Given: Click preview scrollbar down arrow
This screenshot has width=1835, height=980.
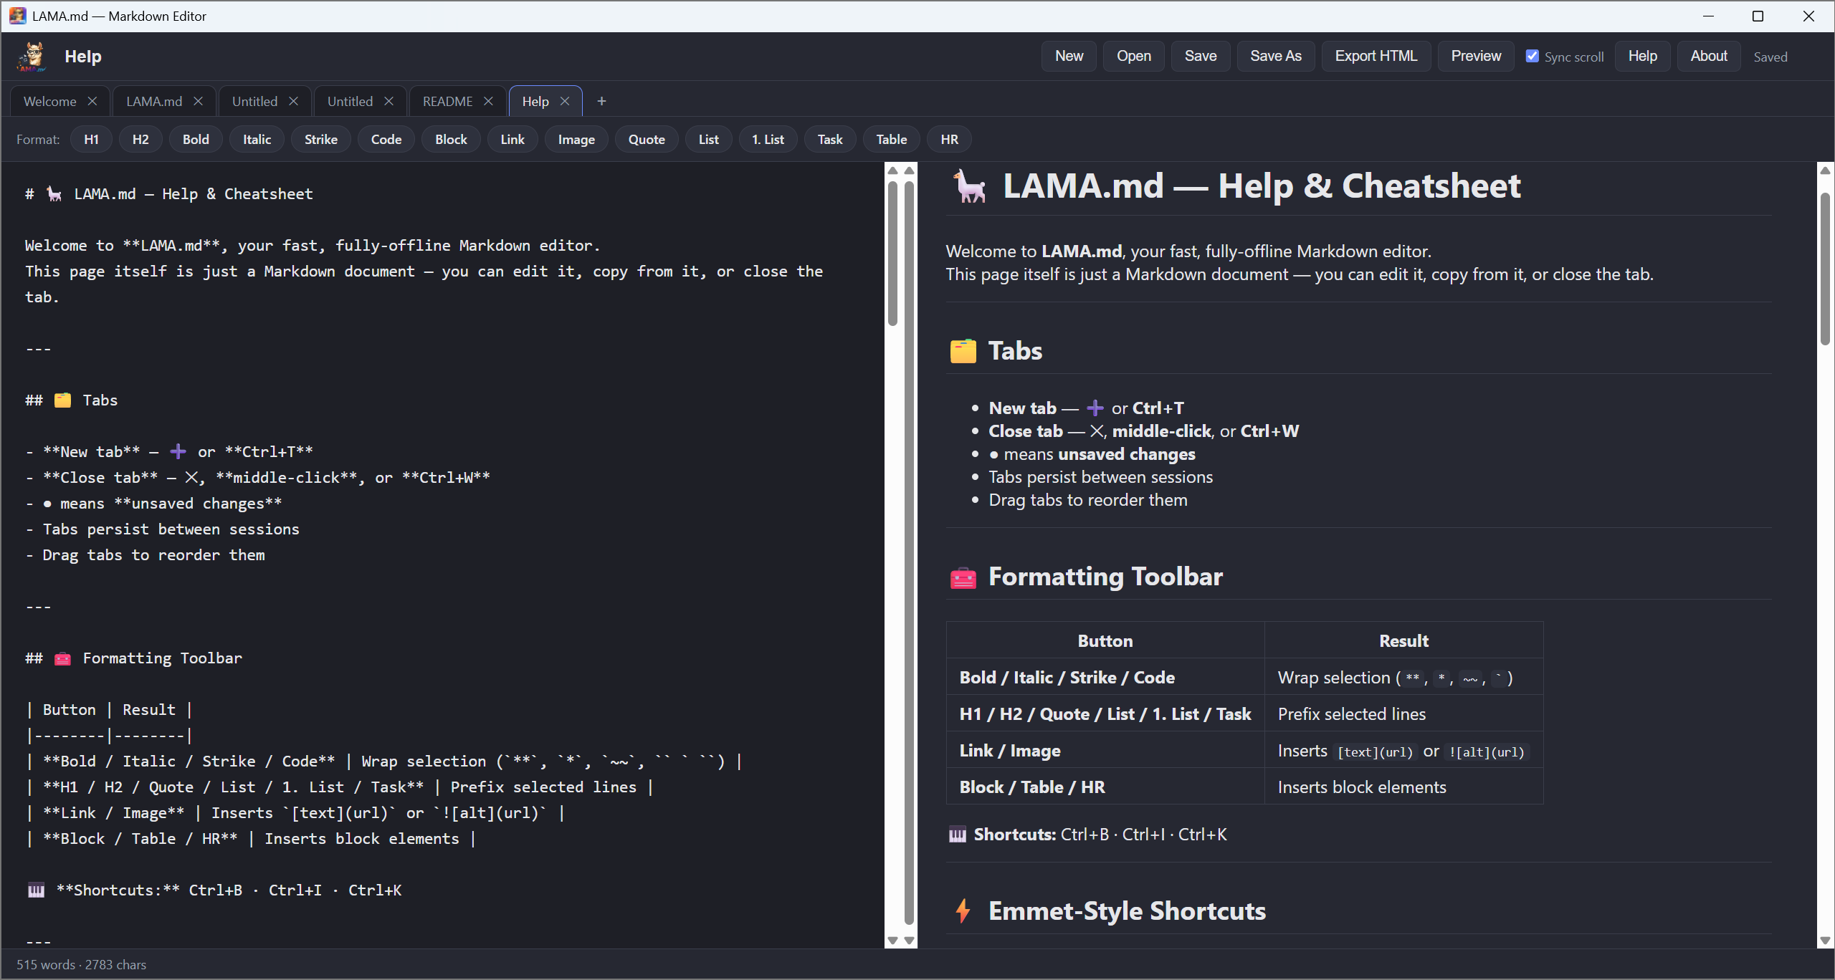Looking at the screenshot, I should point(1826,941).
